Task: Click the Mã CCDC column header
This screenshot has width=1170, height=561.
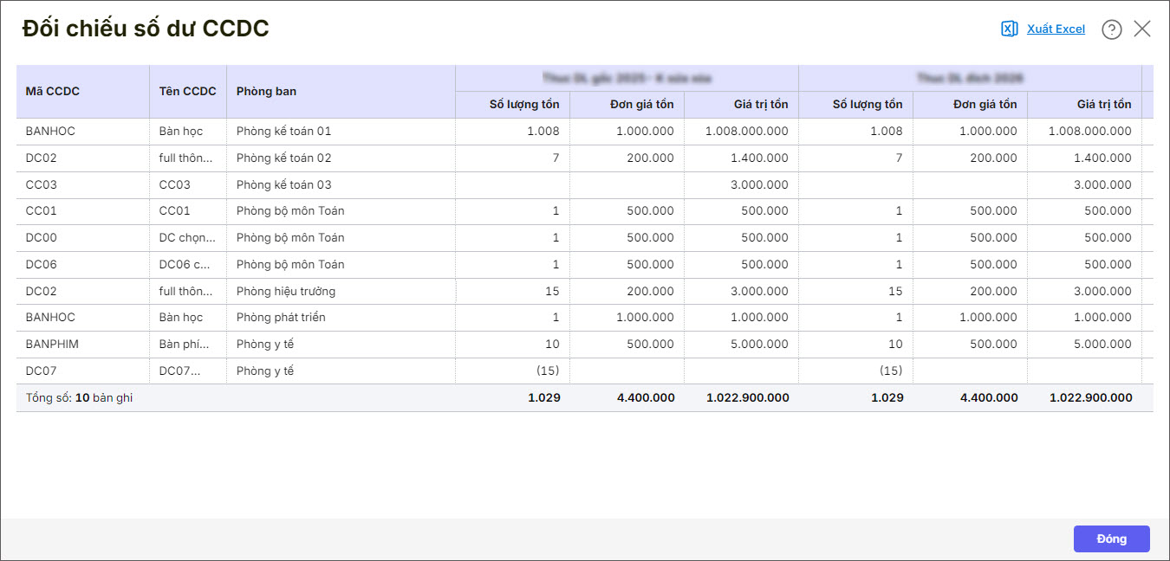Action: click(x=53, y=91)
